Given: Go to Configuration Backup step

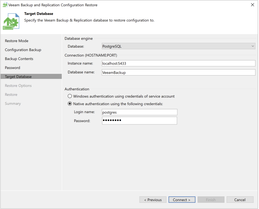Looking at the screenshot, I should click(x=23, y=50).
